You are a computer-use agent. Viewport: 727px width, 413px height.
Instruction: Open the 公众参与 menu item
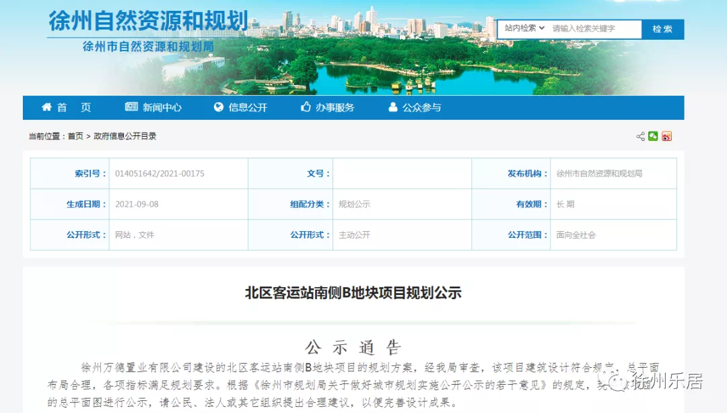click(x=422, y=108)
